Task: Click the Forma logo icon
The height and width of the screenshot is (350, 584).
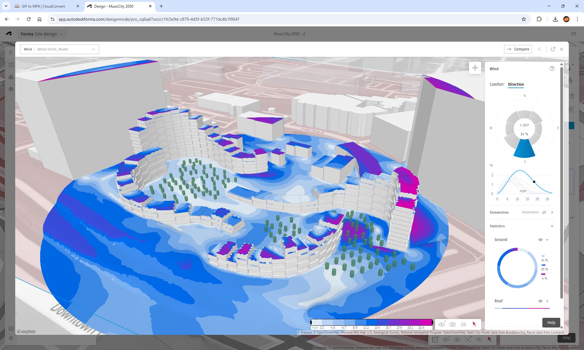Action: 9,34
